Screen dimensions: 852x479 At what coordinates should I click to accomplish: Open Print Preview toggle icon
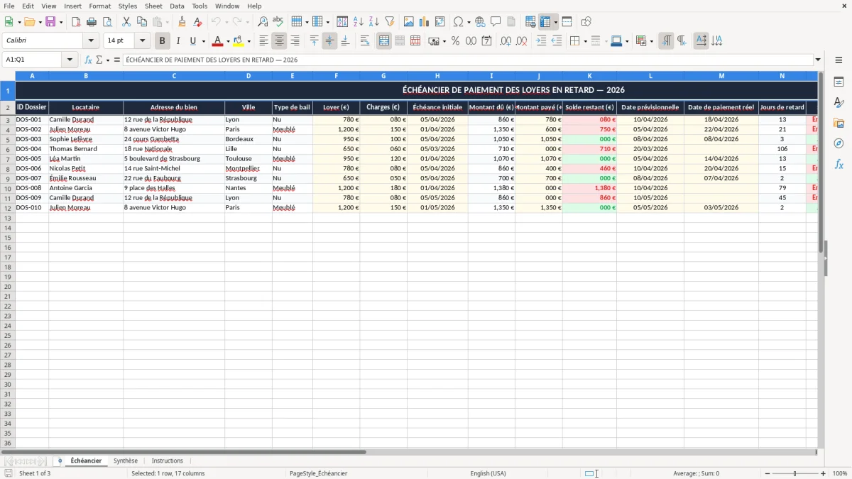(x=107, y=22)
